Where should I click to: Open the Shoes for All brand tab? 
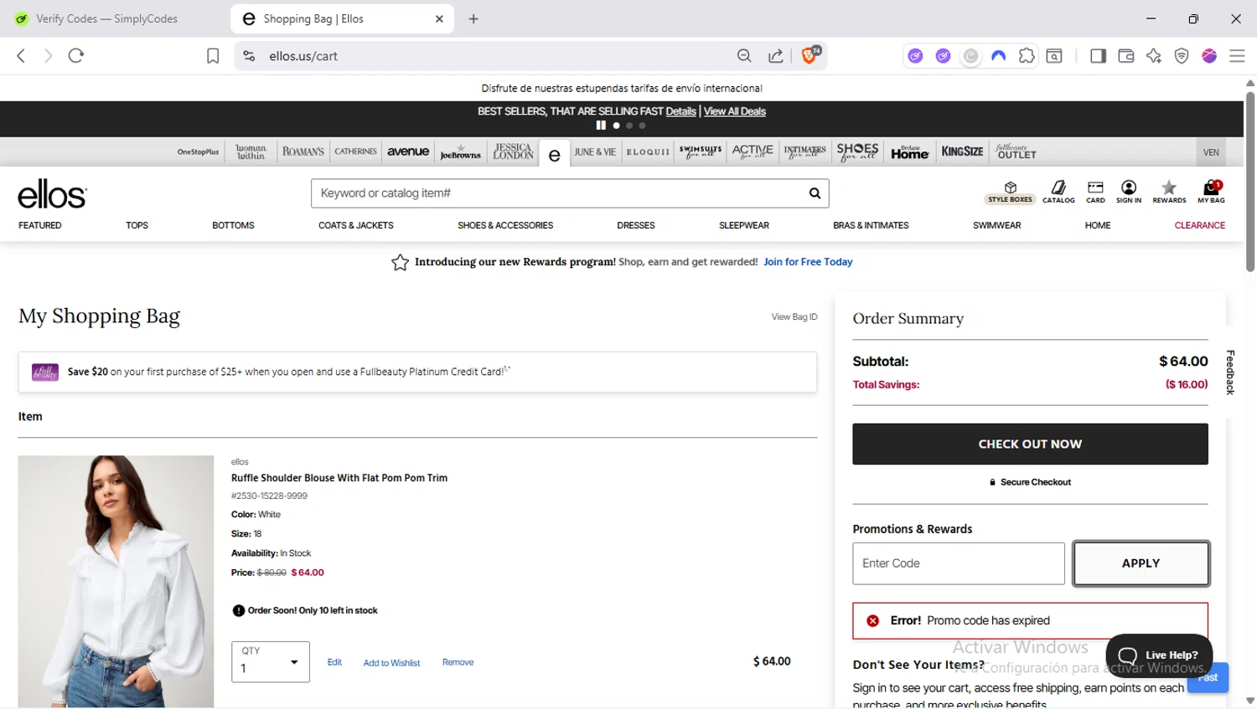[x=857, y=152]
